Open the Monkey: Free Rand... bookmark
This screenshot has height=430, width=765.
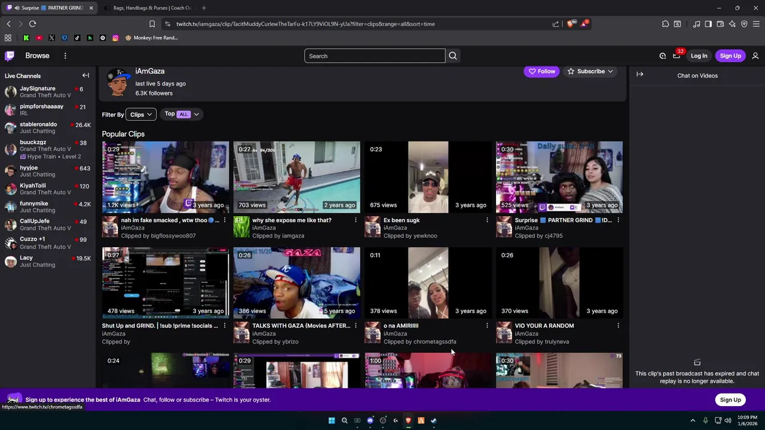click(151, 38)
